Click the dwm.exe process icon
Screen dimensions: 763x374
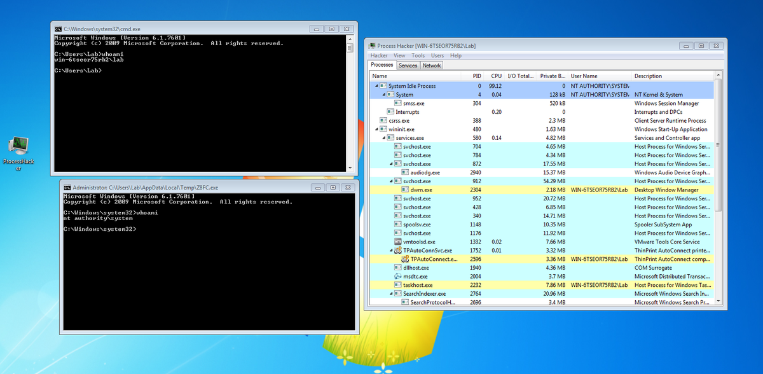pos(405,190)
